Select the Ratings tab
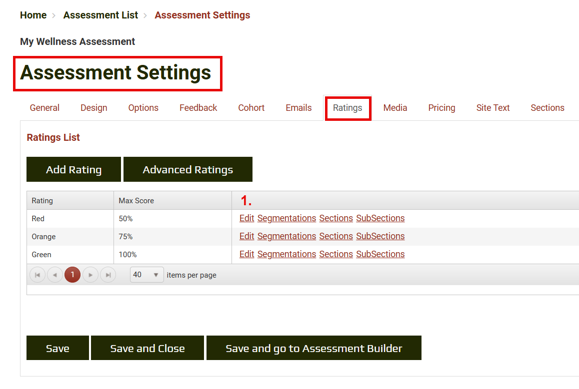Viewport: 579px width, 389px height. pos(347,108)
